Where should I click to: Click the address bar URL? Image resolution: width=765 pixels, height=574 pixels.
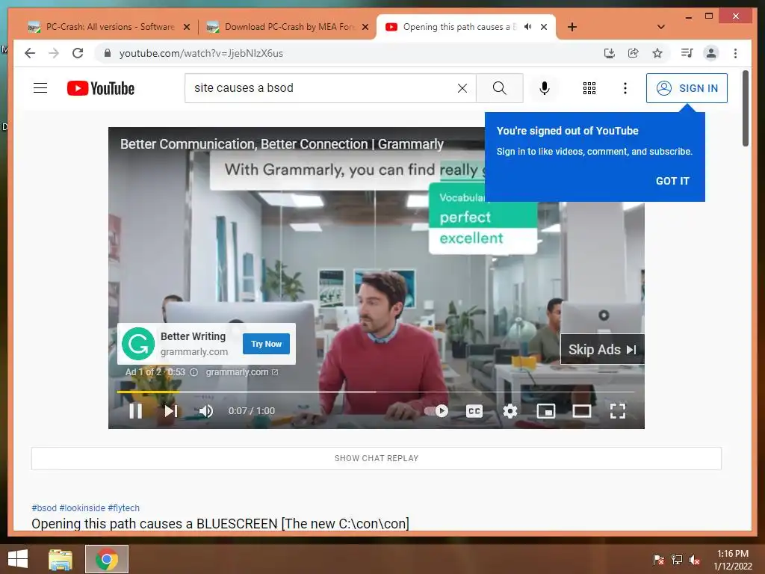coord(201,53)
